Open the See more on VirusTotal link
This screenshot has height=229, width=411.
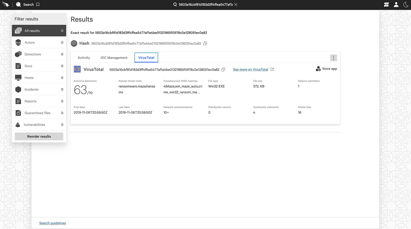tap(250, 69)
